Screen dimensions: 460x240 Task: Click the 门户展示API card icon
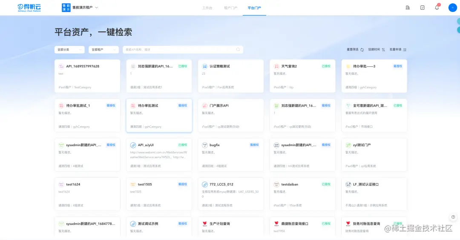(x=204, y=106)
